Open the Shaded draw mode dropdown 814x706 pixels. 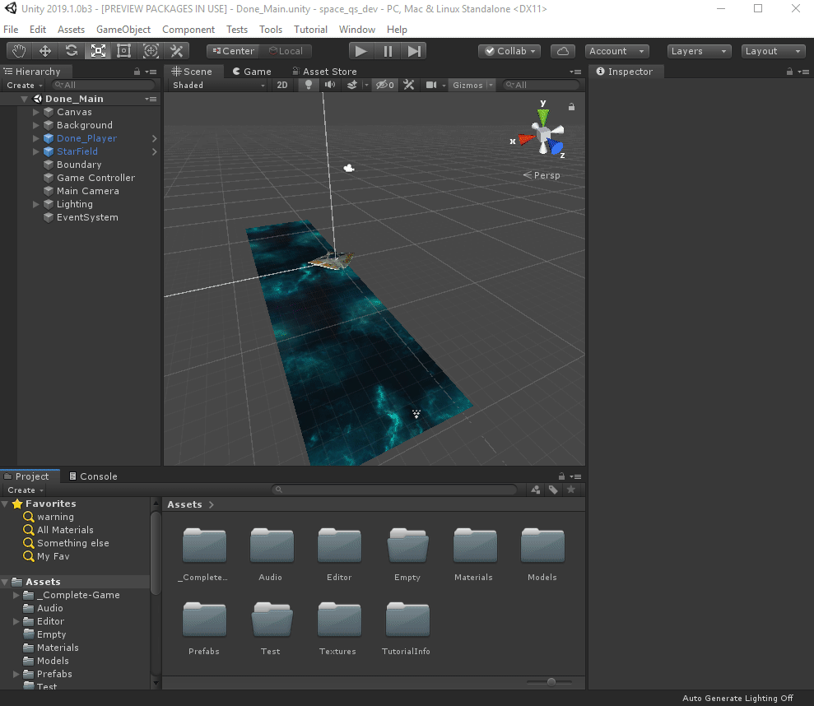[216, 85]
